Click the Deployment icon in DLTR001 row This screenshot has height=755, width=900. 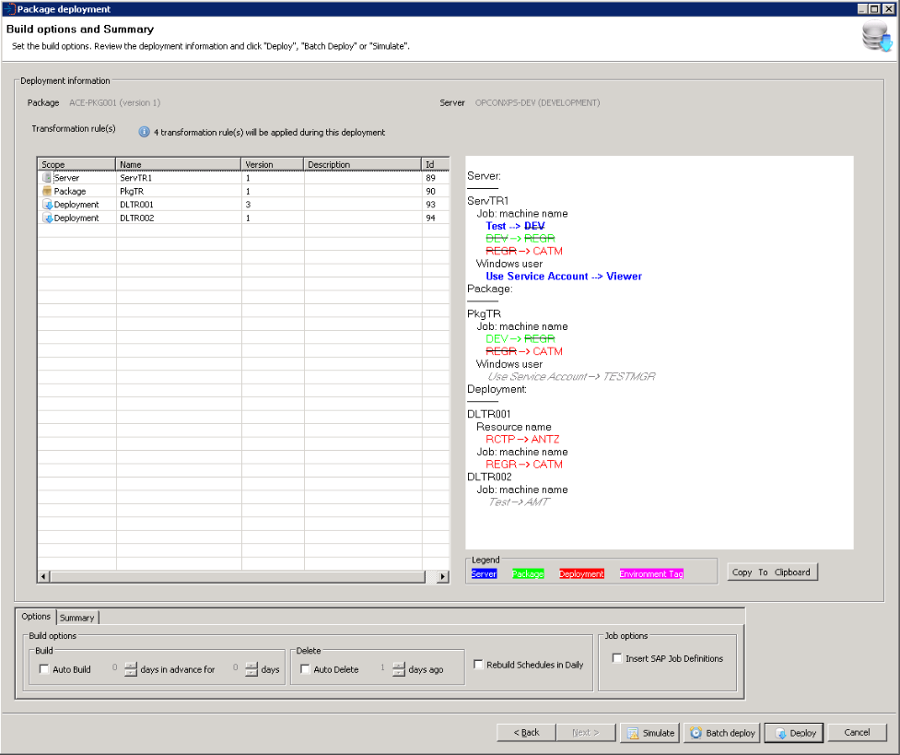pyautogui.click(x=48, y=205)
